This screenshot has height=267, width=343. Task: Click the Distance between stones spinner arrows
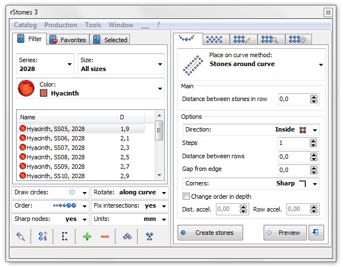[314, 99]
